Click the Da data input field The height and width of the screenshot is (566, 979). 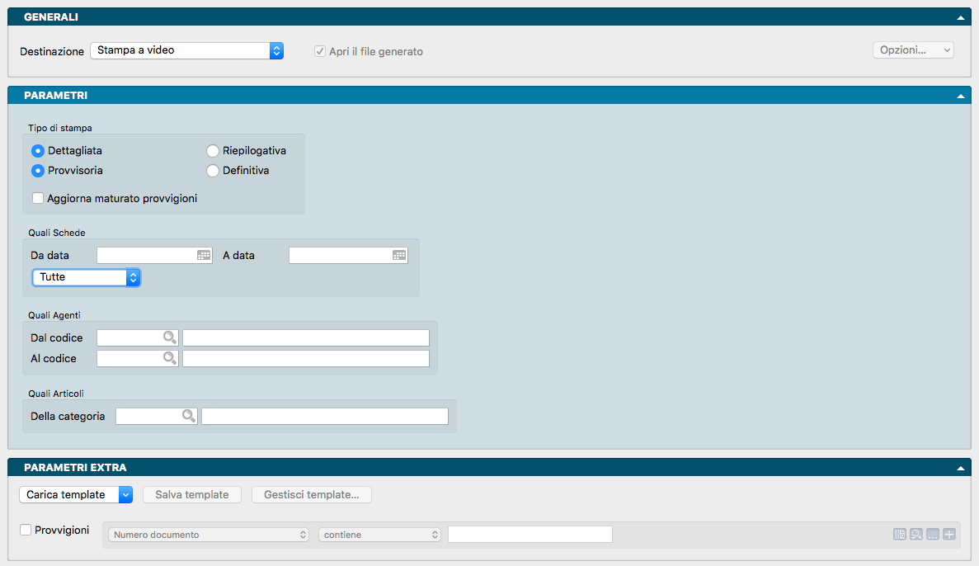point(146,256)
